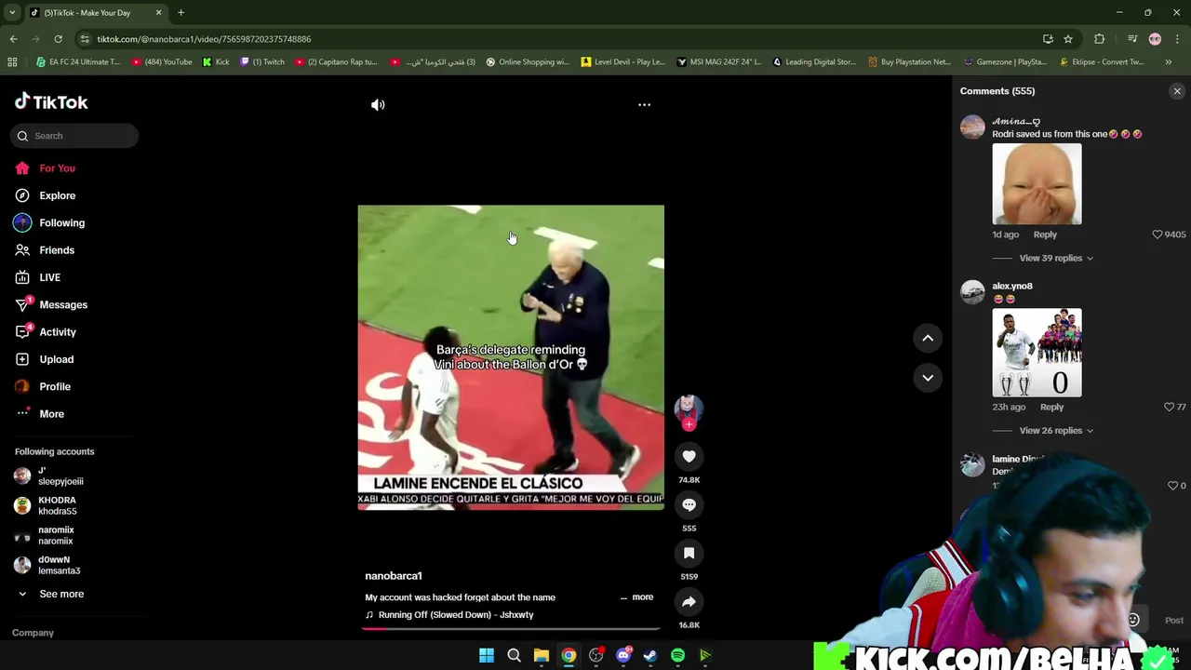The width and height of the screenshot is (1191, 670).
Task: Reply to alex.yno8's comment
Action: point(1051,407)
